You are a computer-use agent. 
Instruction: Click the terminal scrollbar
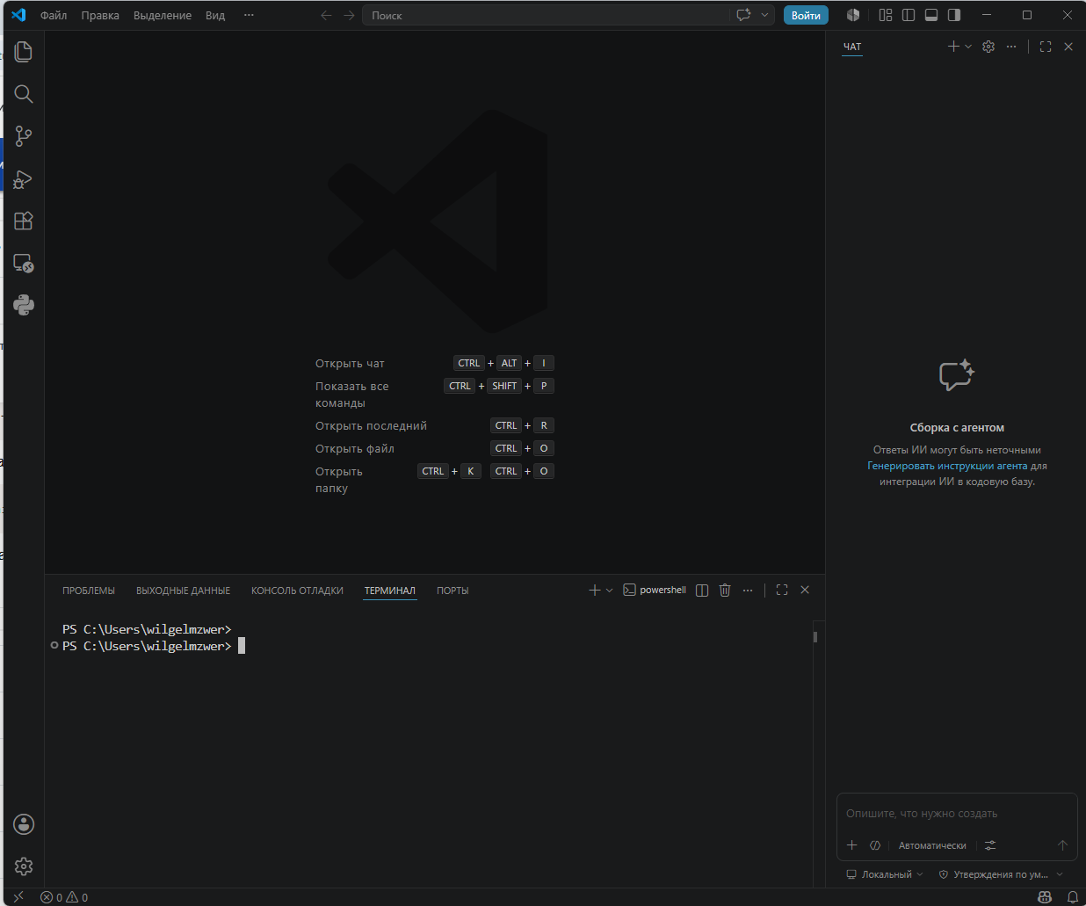tap(815, 637)
